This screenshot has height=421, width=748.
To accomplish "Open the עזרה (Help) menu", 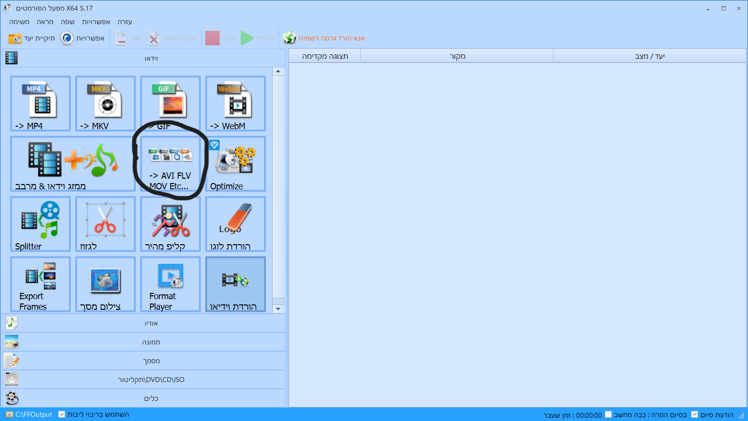I will [x=124, y=22].
